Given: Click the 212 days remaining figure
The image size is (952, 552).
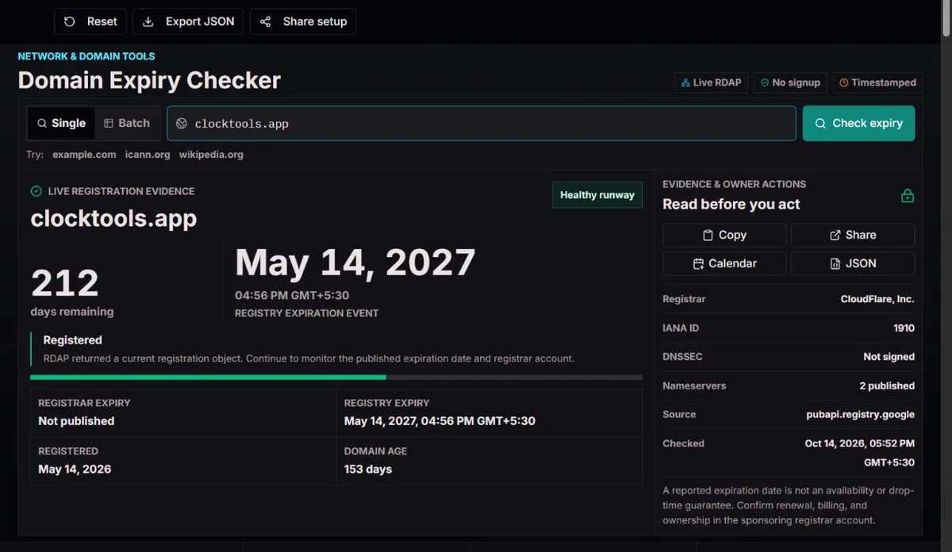Looking at the screenshot, I should (64, 283).
